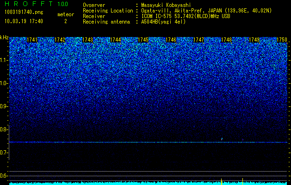The width and height of the screenshot is (291, 185).
Task: Click the Ogata-vill. Akita-Pref. JAPAN location text
Action: 206,11
